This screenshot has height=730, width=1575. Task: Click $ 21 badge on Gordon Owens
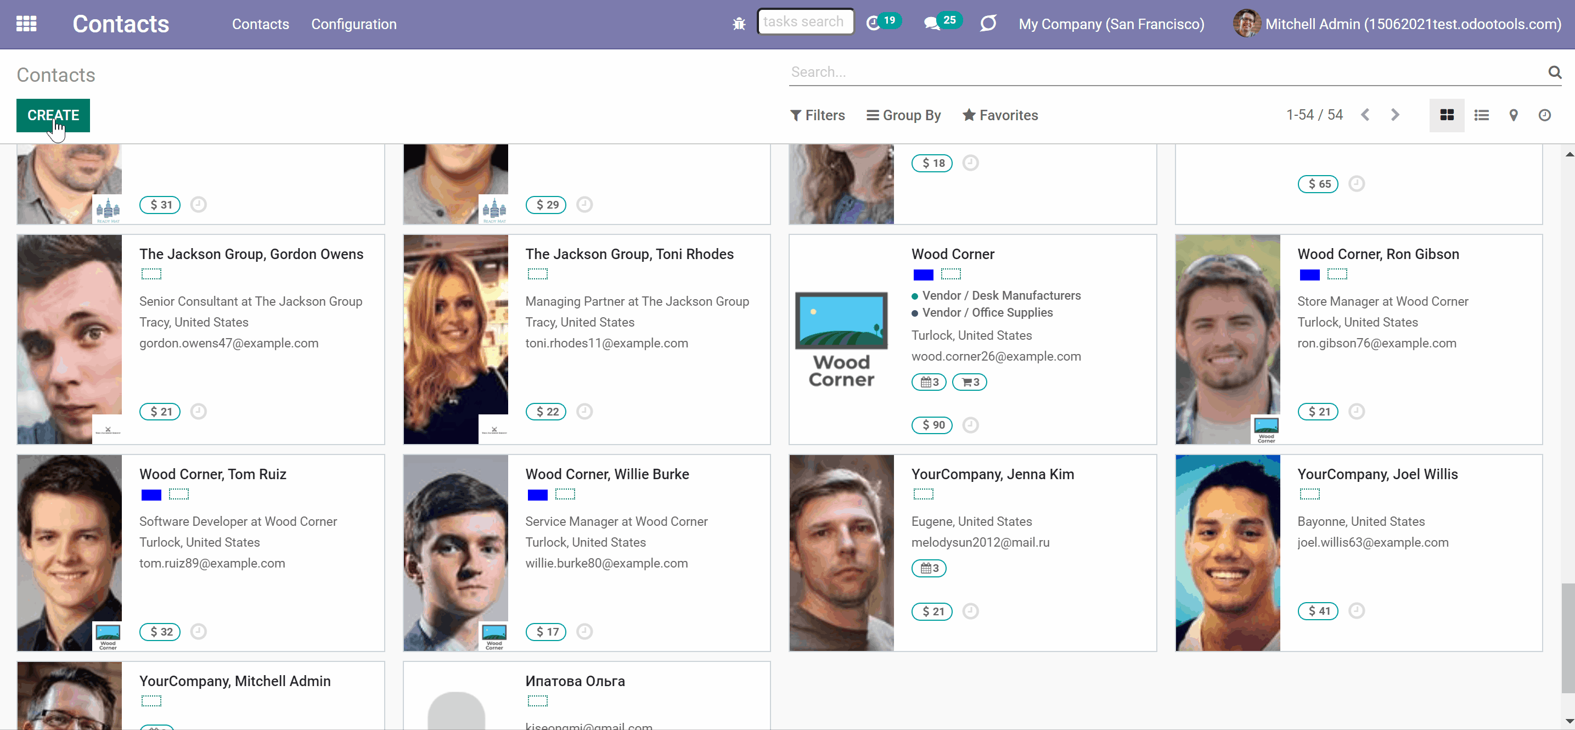[x=160, y=412]
